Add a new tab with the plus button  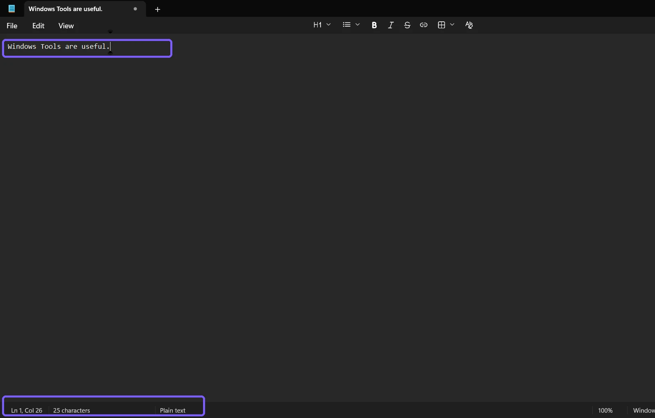point(158,9)
